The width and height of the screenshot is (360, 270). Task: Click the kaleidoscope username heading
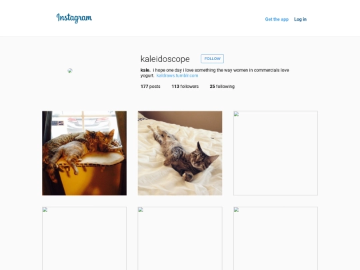pyautogui.click(x=165, y=59)
